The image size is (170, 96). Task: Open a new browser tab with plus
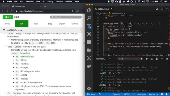[x=45, y=6]
